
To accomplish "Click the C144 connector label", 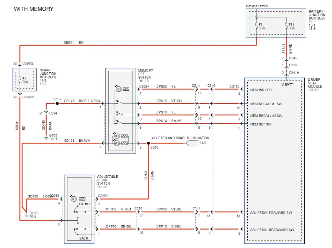I will click(x=196, y=208).
